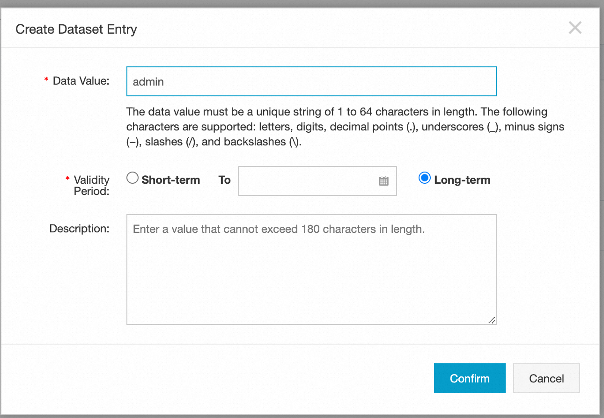Click the 'To' label before date field
Image resolution: width=604 pixels, height=418 pixels.
point(224,180)
